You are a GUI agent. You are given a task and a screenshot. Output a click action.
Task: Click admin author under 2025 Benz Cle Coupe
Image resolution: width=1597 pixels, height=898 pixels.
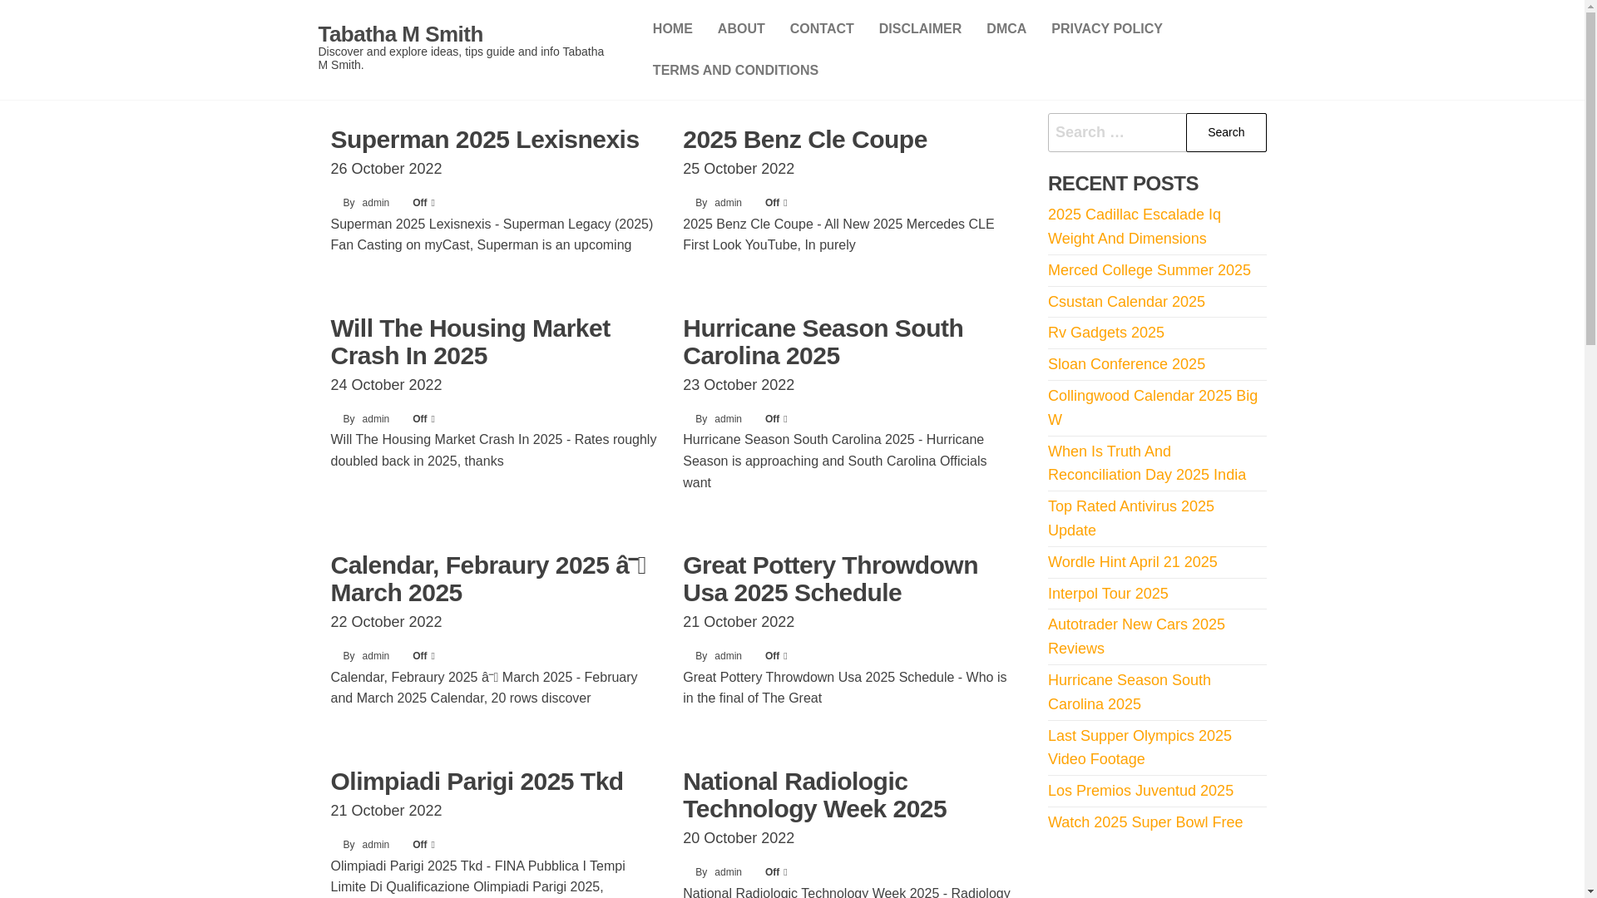click(x=728, y=203)
